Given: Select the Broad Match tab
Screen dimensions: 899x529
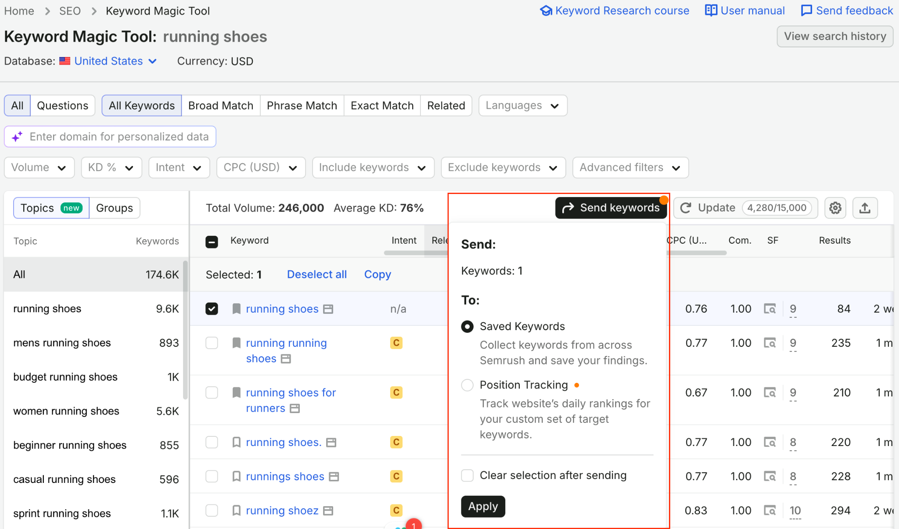Looking at the screenshot, I should coord(221,106).
